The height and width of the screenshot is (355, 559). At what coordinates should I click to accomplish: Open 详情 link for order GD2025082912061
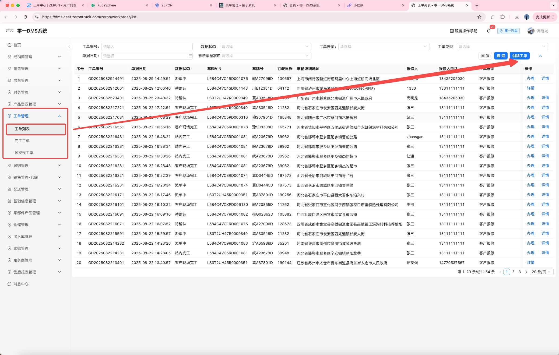[530, 88]
